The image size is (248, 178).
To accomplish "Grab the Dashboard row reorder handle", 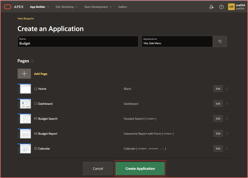I will click(x=227, y=104).
